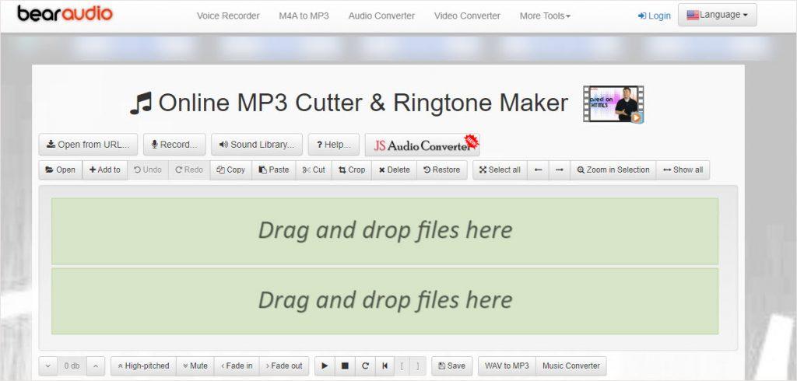Open the Video Converter page
The height and width of the screenshot is (381, 797).
pos(467,16)
